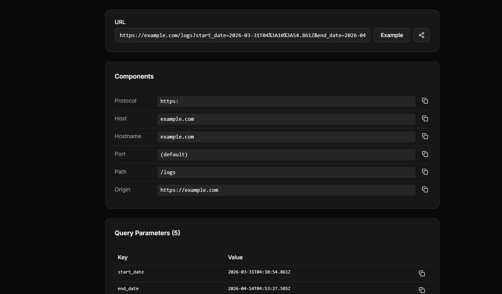Copy the Protocol value using its copy icon
The width and height of the screenshot is (502, 294).
click(x=425, y=101)
